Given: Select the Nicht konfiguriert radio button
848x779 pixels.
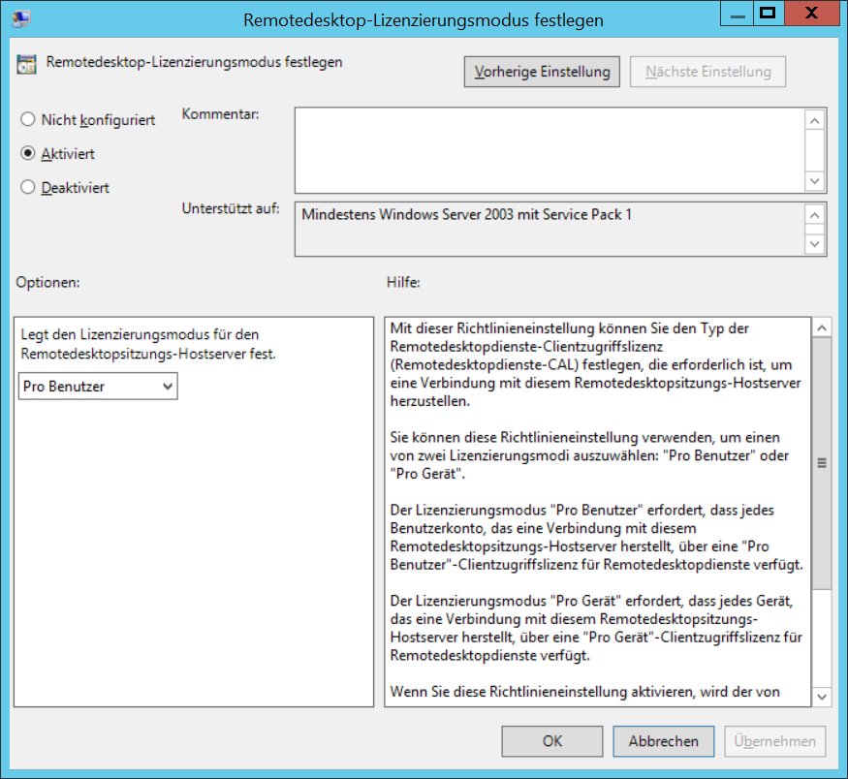Looking at the screenshot, I should click(28, 120).
